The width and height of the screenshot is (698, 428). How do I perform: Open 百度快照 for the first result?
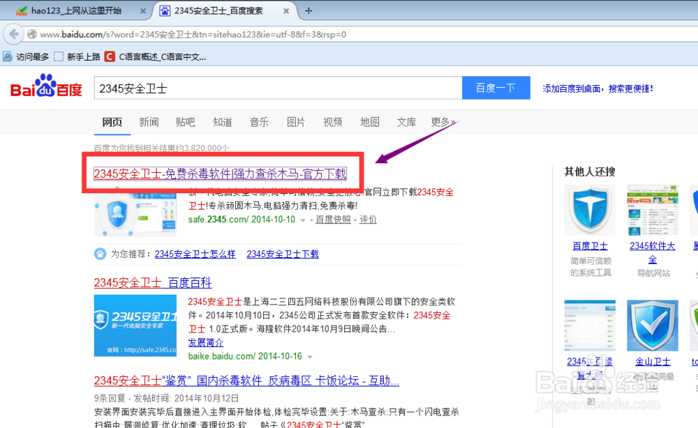coord(333,220)
